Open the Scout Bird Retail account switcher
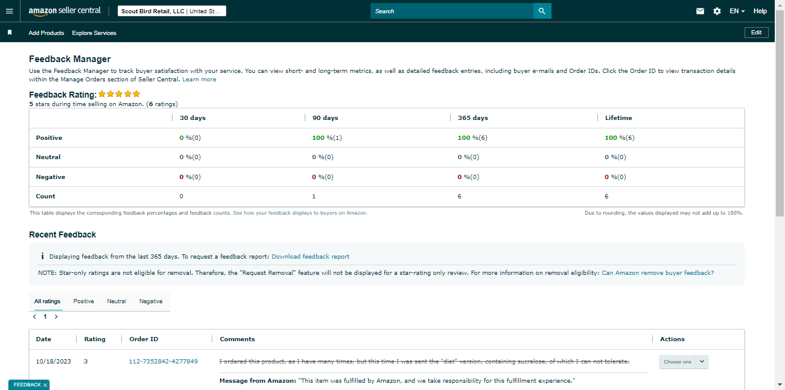The image size is (785, 390). [x=171, y=11]
